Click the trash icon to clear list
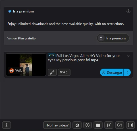Screen dimensions: 137x131 point(109,125)
